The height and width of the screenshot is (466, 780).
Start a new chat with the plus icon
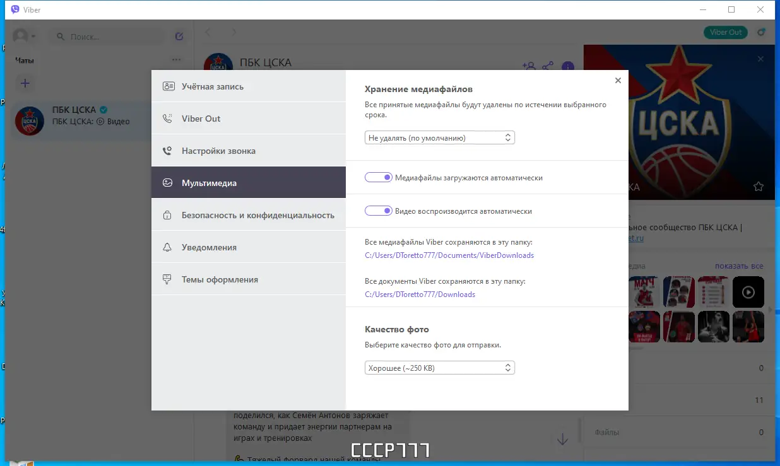click(x=25, y=83)
